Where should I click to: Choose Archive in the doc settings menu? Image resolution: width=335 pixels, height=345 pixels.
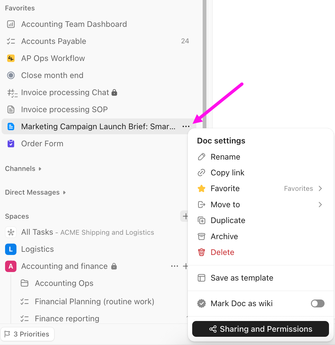point(224,236)
